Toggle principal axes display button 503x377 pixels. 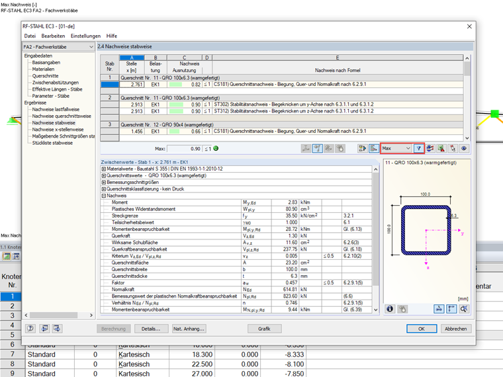coord(451,309)
